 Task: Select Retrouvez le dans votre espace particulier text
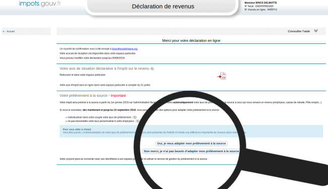click(x=83, y=75)
